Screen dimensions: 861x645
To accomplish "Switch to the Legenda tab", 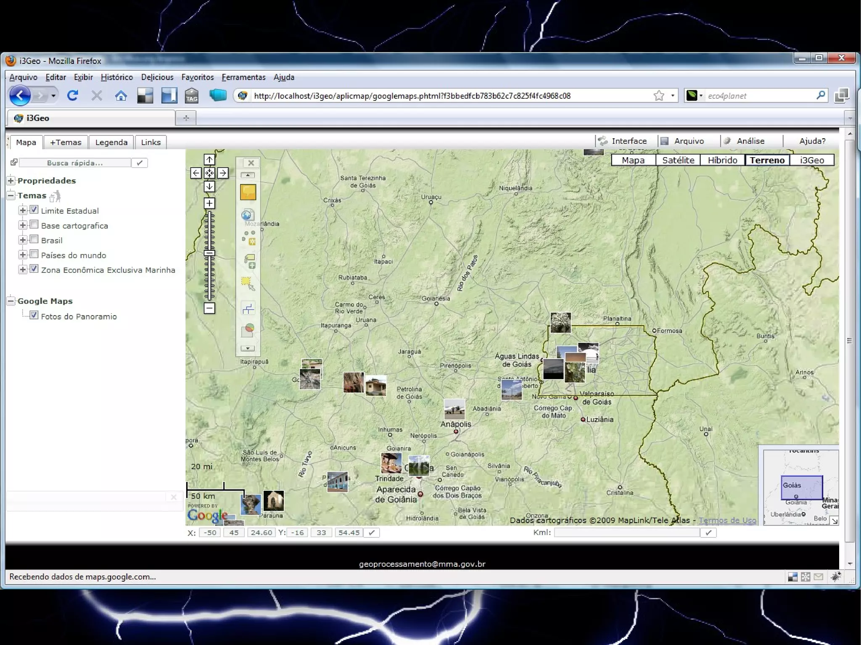I will click(x=111, y=142).
